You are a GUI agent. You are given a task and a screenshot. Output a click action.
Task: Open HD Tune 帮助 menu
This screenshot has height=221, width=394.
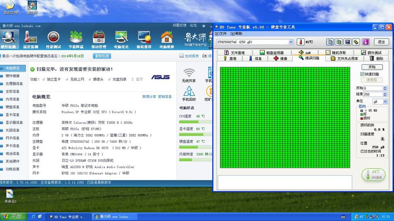pyautogui.click(x=236, y=34)
